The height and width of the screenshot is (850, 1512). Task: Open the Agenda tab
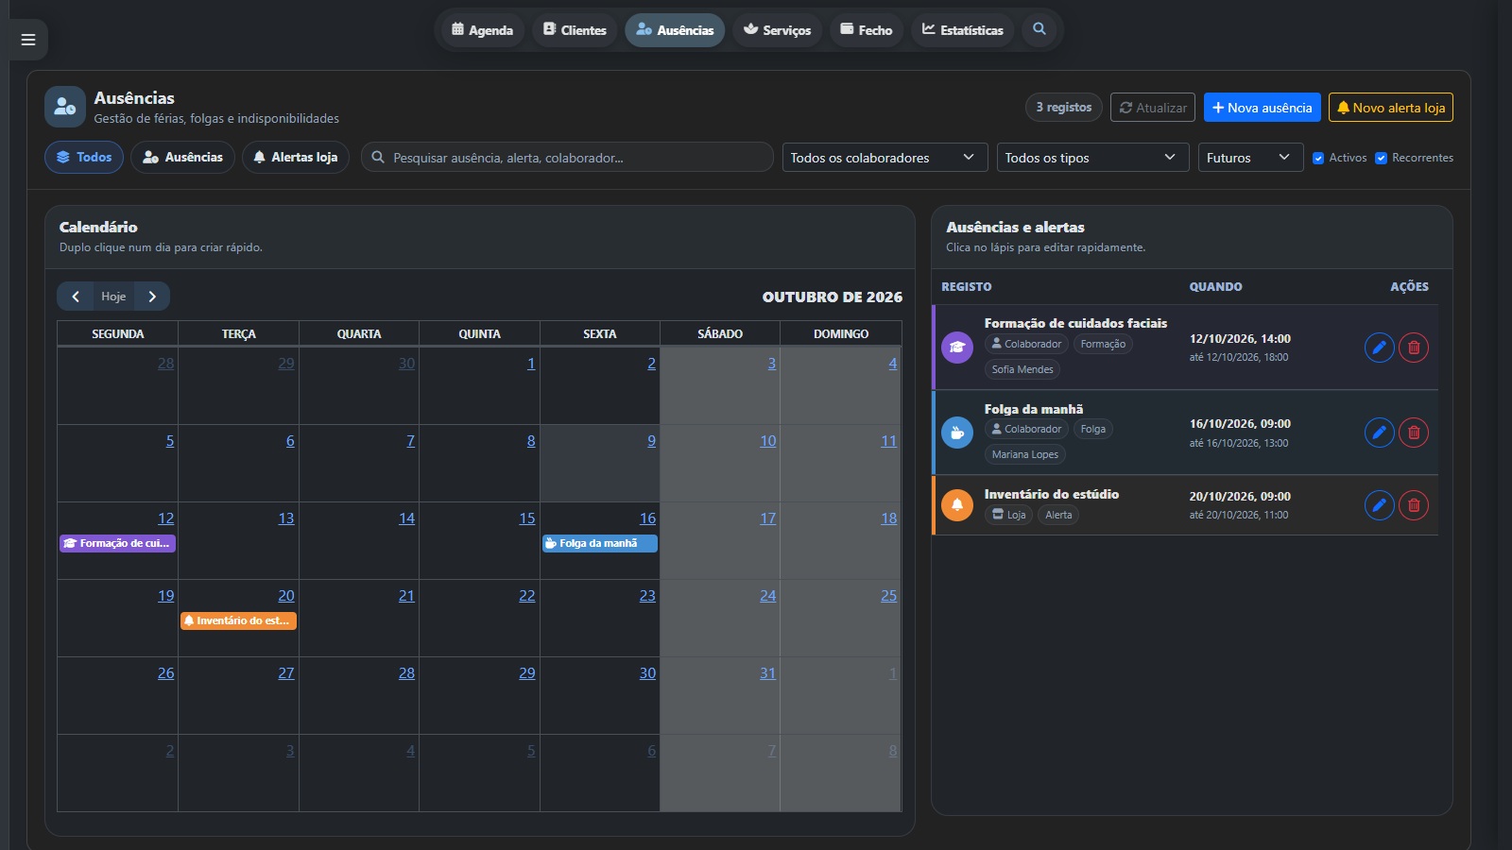point(483,30)
